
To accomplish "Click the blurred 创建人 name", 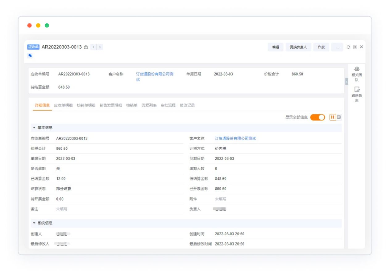I will (x=63, y=234).
